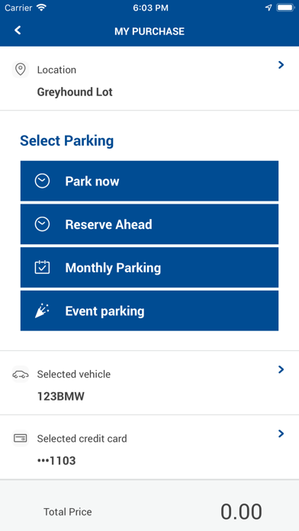The width and height of the screenshot is (299, 531).
Task: Tap the location pin icon
Action: (21, 69)
